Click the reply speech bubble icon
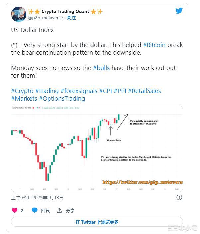 pyautogui.click(x=35, y=210)
